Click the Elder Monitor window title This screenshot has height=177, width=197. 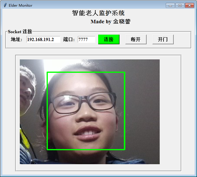click(20, 6)
